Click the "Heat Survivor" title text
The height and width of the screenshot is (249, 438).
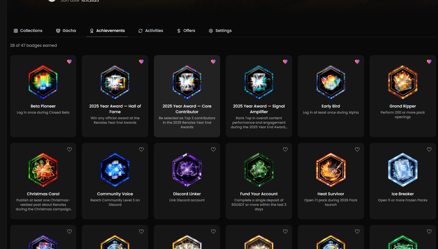pyautogui.click(x=331, y=194)
